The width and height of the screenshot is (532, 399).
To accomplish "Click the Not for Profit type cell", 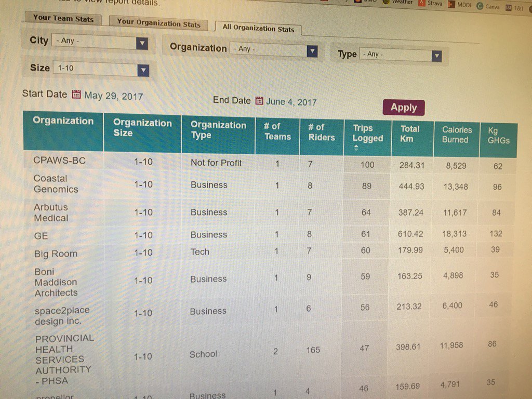I will coord(216,163).
